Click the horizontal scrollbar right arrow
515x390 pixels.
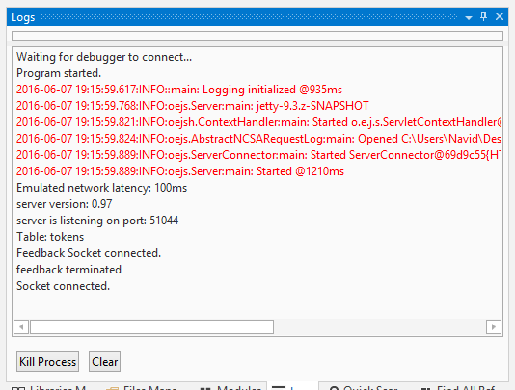pos(494,327)
